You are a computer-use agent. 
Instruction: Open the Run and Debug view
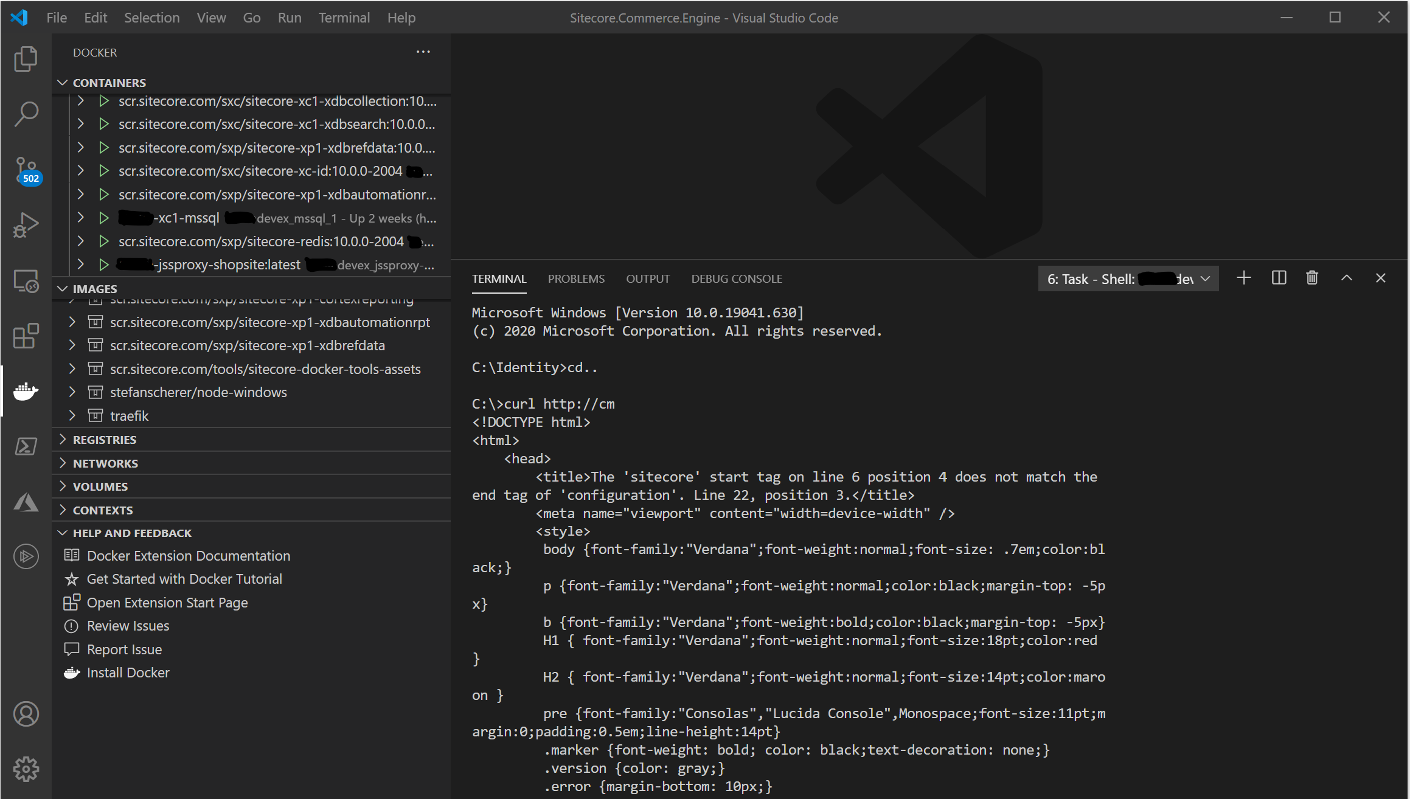[x=26, y=224]
